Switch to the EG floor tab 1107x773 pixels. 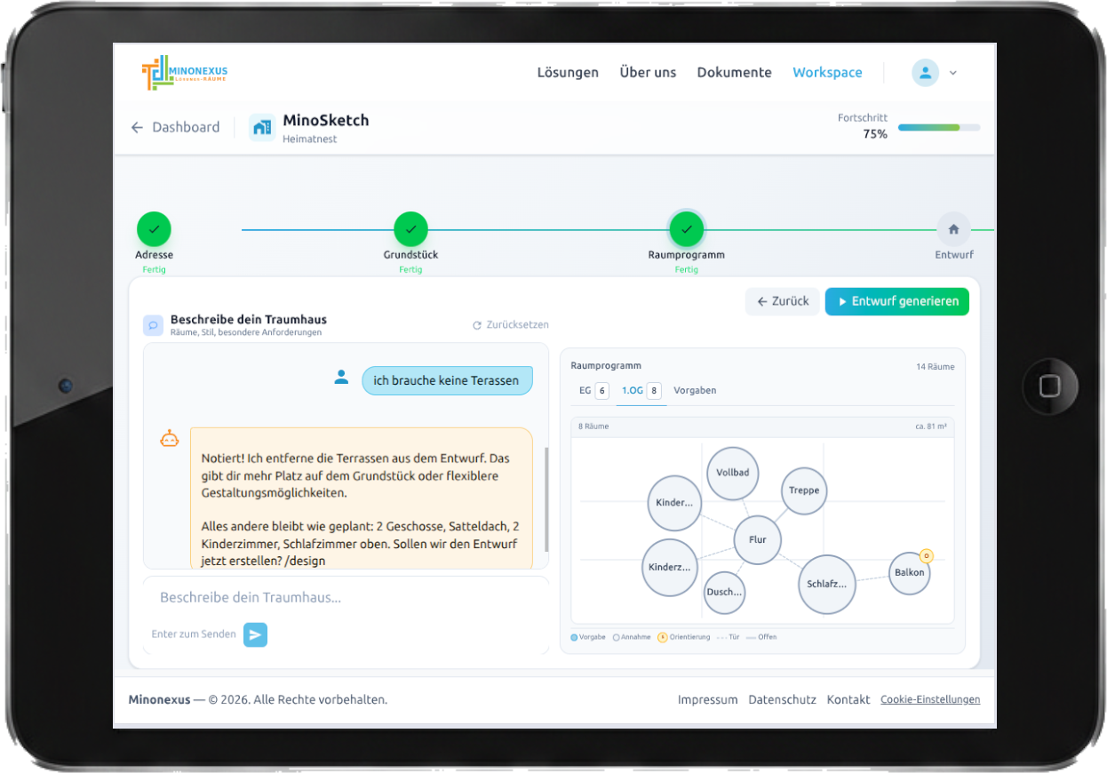[x=593, y=391]
